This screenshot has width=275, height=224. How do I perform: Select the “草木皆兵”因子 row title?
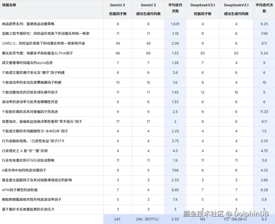(x=42, y=121)
